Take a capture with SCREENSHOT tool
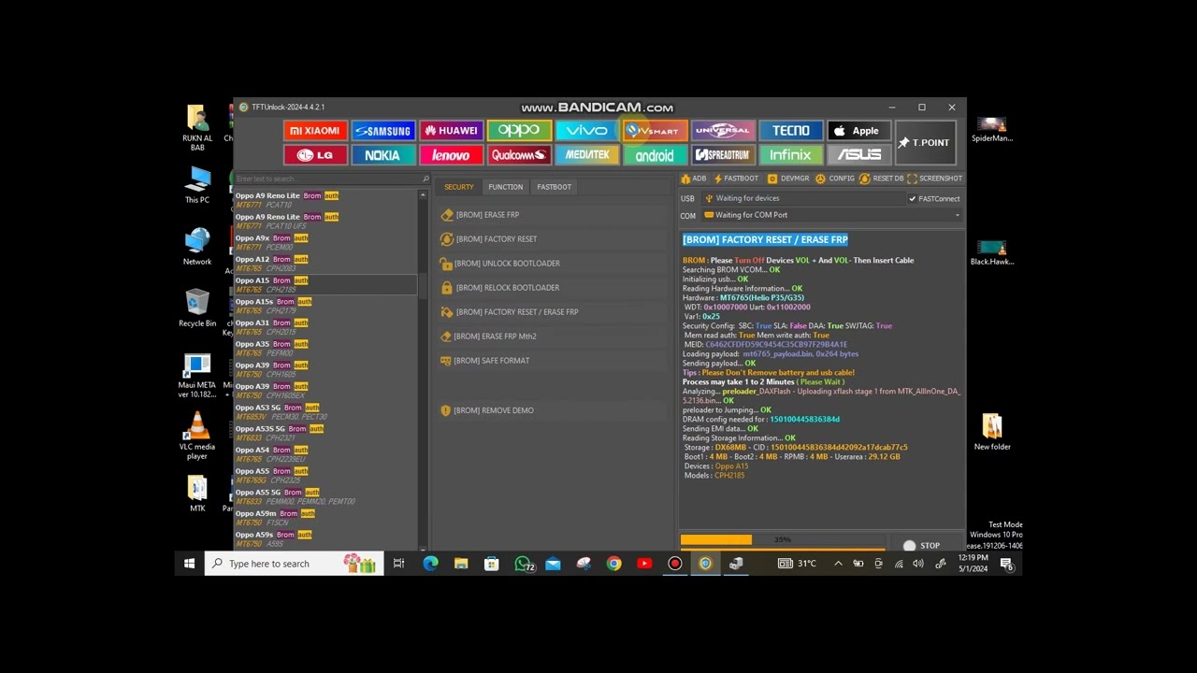This screenshot has height=673, width=1197. 934,179
